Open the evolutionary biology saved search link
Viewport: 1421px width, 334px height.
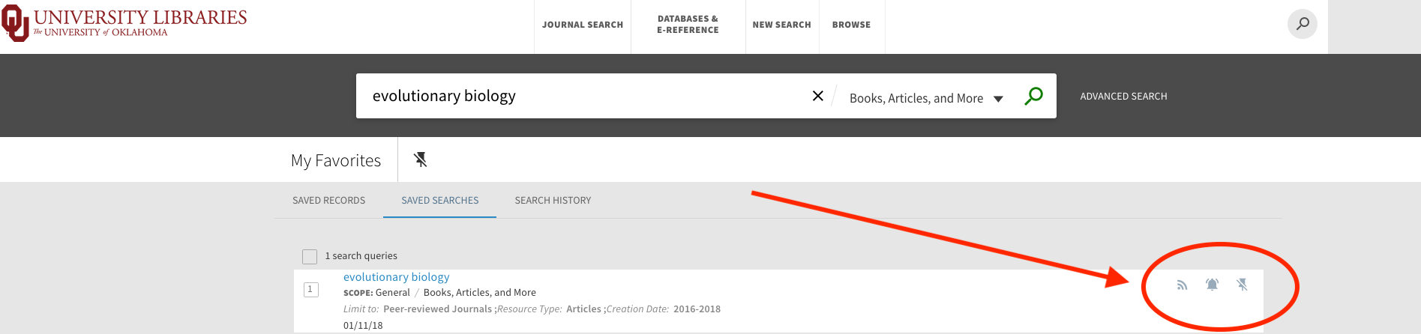396,277
